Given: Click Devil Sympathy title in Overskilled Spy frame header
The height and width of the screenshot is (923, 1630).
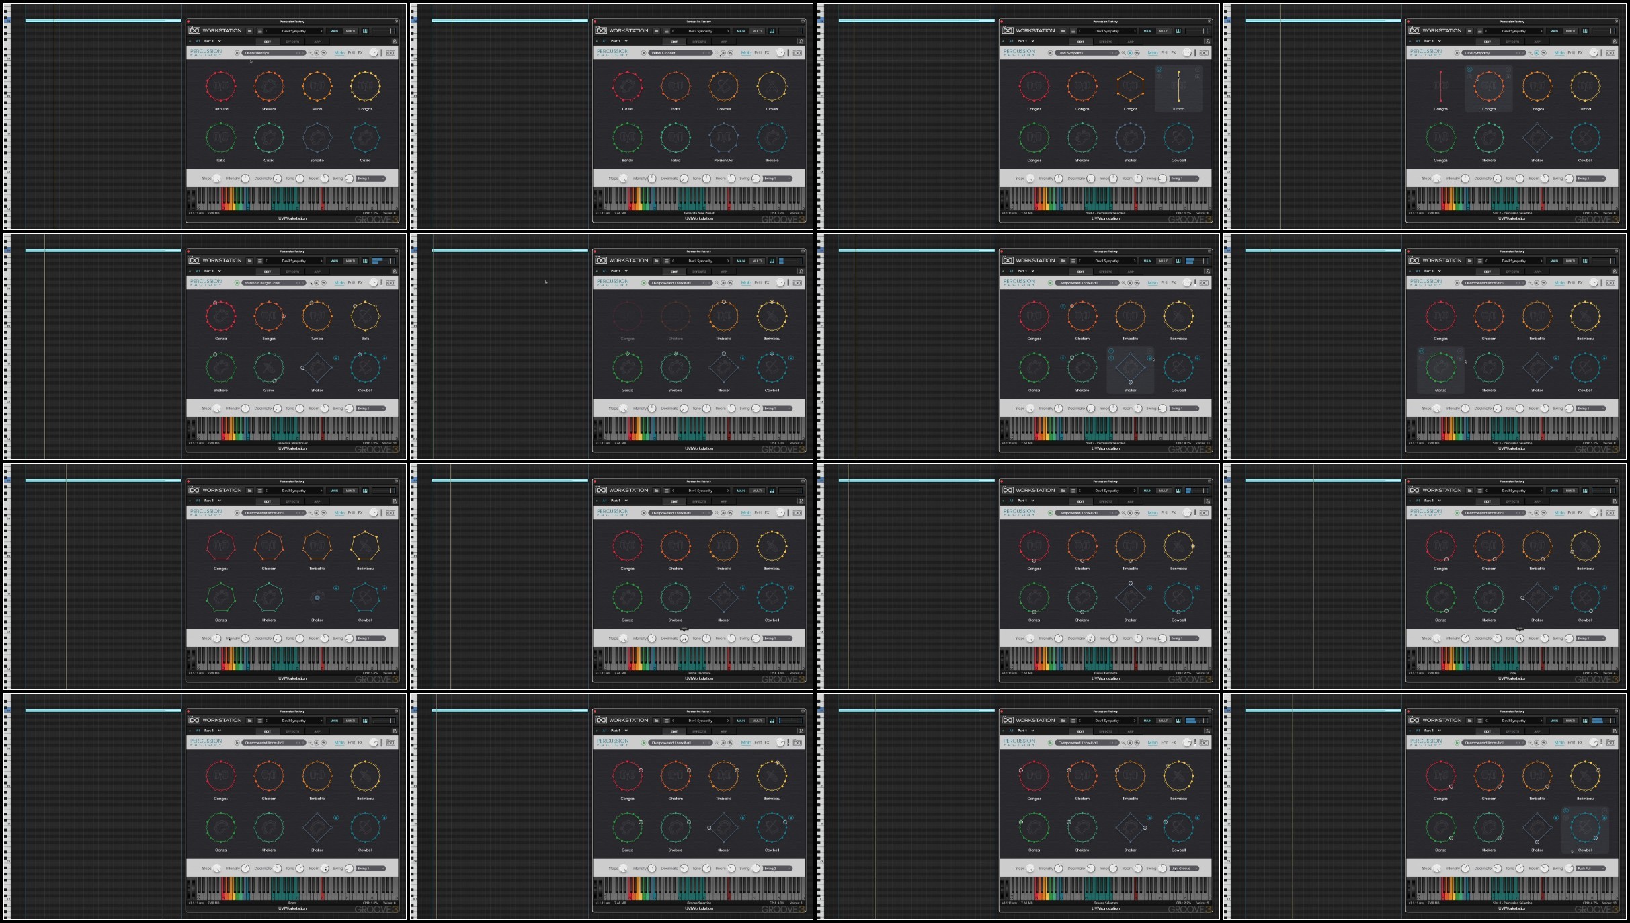Looking at the screenshot, I should click(294, 31).
